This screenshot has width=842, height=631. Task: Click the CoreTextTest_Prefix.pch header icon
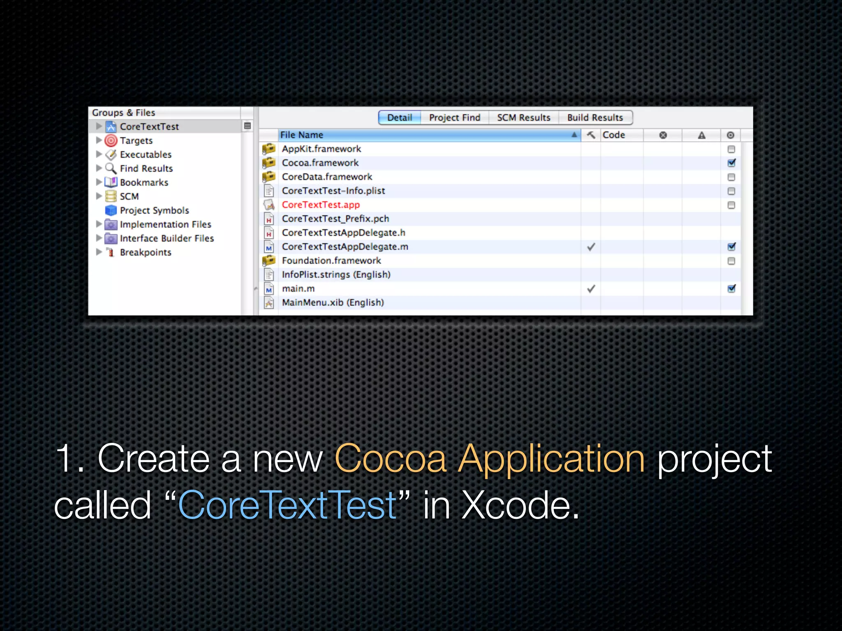tap(269, 219)
